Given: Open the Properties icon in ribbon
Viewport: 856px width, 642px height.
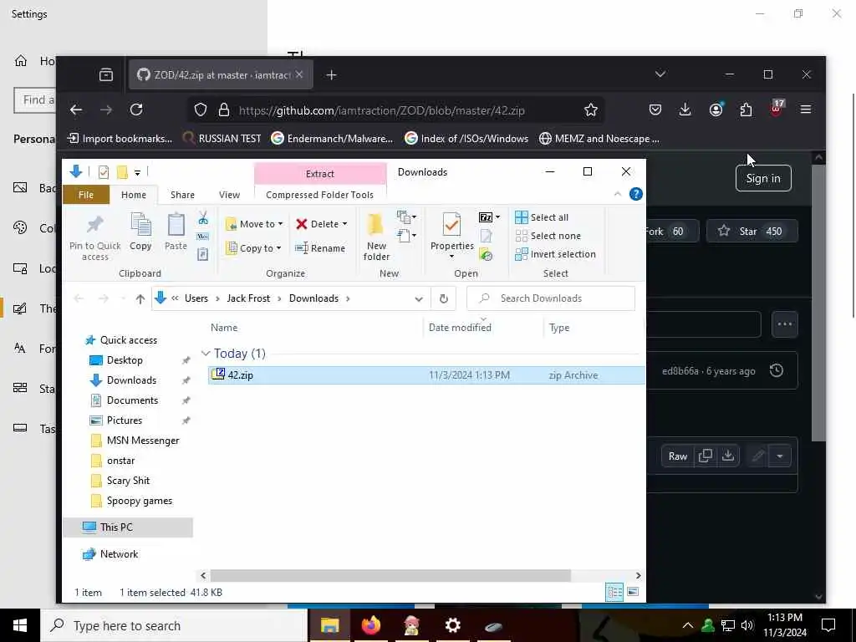Looking at the screenshot, I should (x=451, y=224).
